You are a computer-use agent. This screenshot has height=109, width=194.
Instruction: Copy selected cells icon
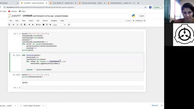pos(21,25)
